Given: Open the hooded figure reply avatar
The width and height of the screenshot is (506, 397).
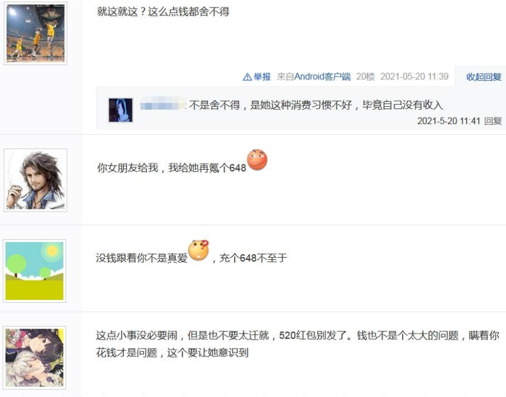Looking at the screenshot, I should click(121, 110).
